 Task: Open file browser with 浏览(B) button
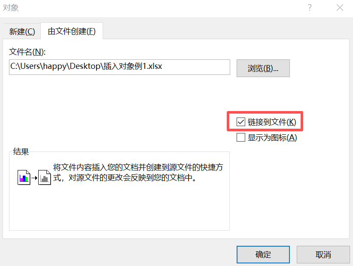[263, 68]
